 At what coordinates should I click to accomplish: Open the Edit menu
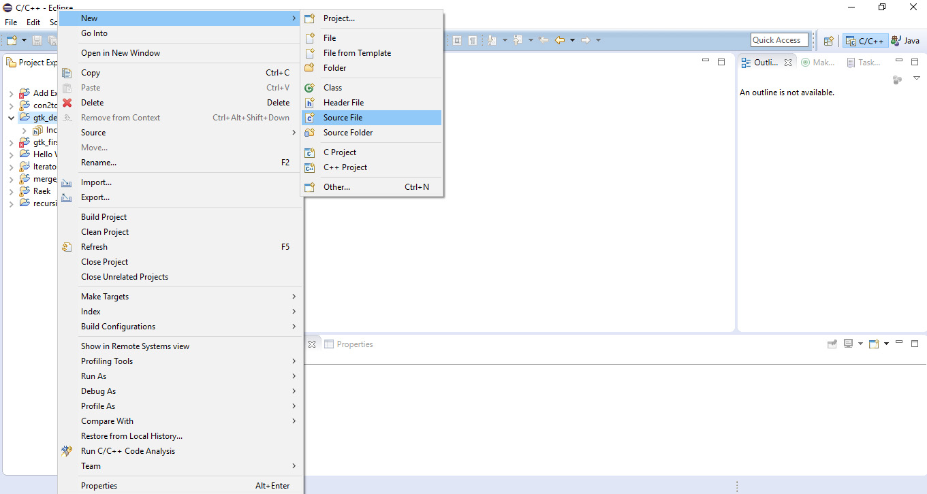(x=33, y=22)
